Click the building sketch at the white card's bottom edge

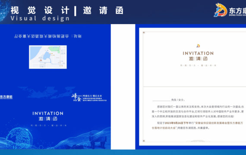click(x=198, y=141)
